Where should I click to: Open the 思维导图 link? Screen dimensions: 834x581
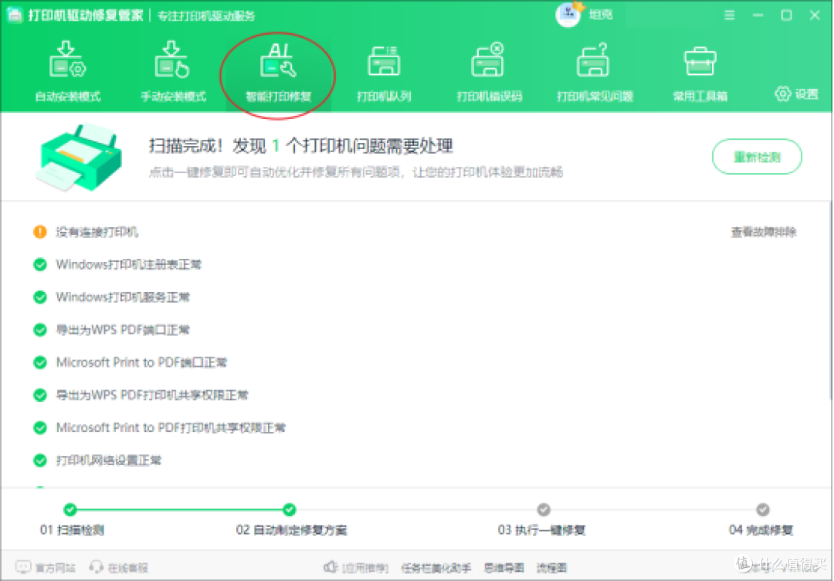[x=503, y=568]
